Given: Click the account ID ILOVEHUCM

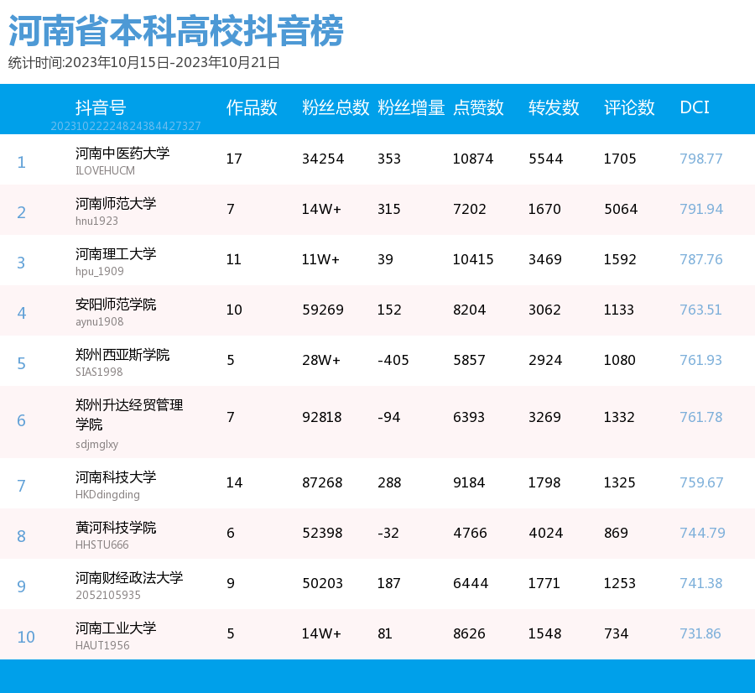Looking at the screenshot, I should [105, 170].
